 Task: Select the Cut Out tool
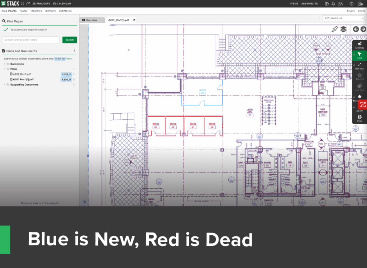point(359,88)
